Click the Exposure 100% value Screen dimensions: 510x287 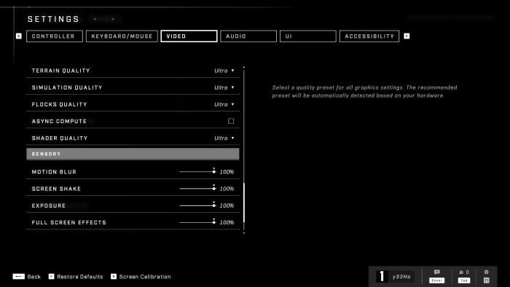coord(227,205)
